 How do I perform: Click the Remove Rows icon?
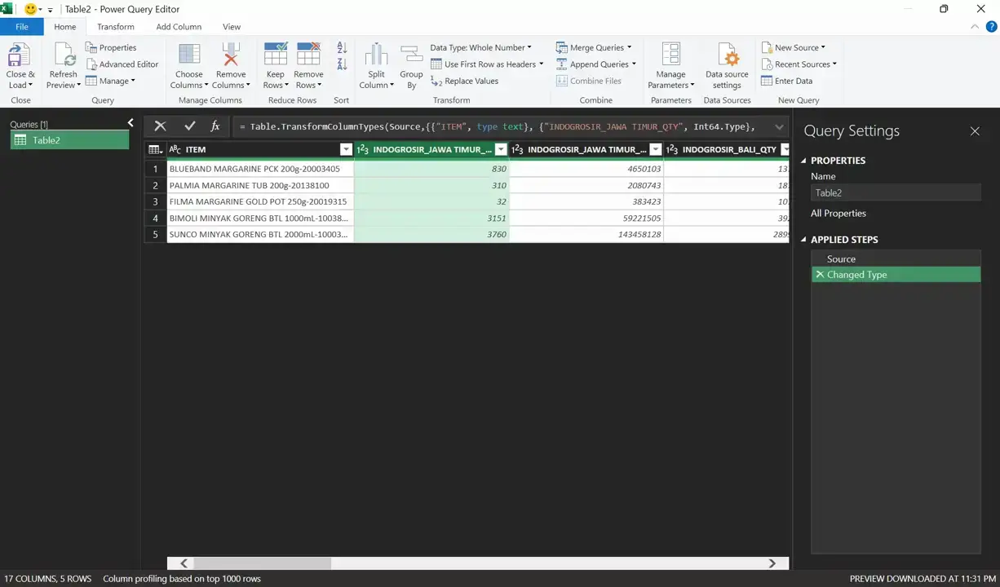coord(308,55)
